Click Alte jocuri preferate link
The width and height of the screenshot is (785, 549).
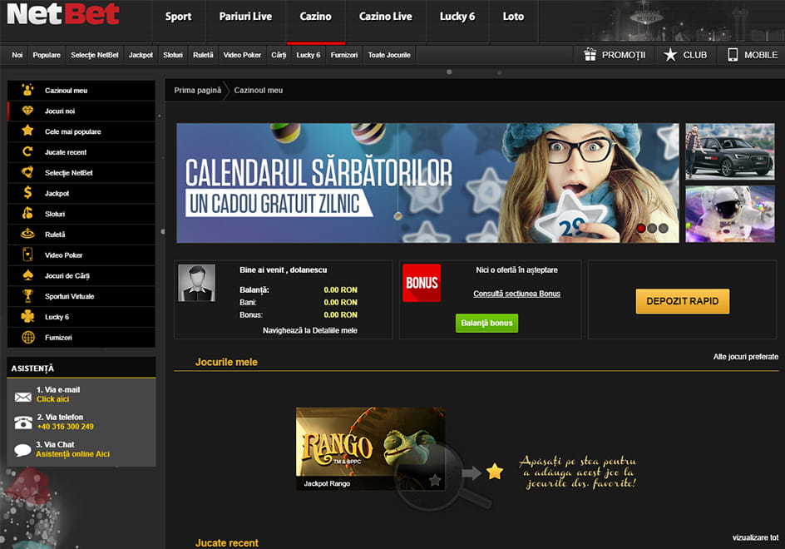[745, 357]
